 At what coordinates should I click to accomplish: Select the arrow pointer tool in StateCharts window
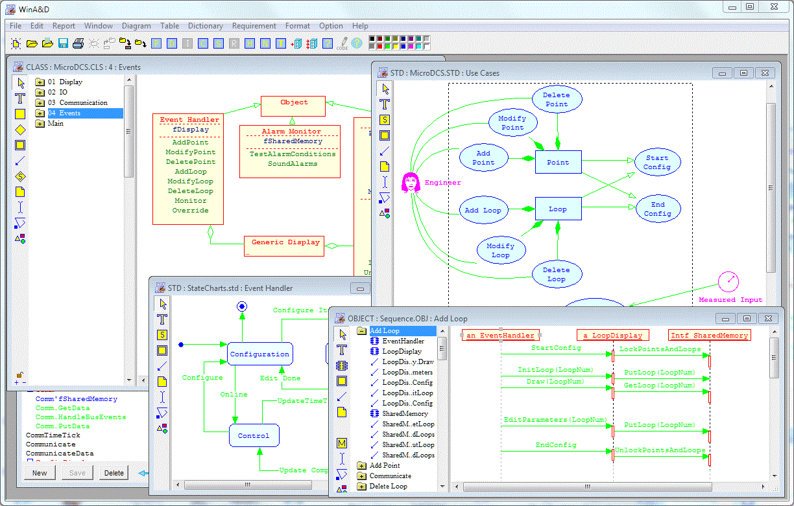pyautogui.click(x=162, y=303)
